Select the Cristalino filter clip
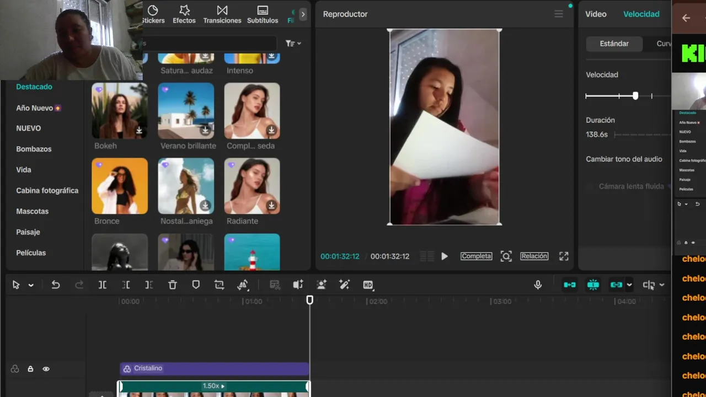This screenshot has width=706, height=397. point(214,368)
